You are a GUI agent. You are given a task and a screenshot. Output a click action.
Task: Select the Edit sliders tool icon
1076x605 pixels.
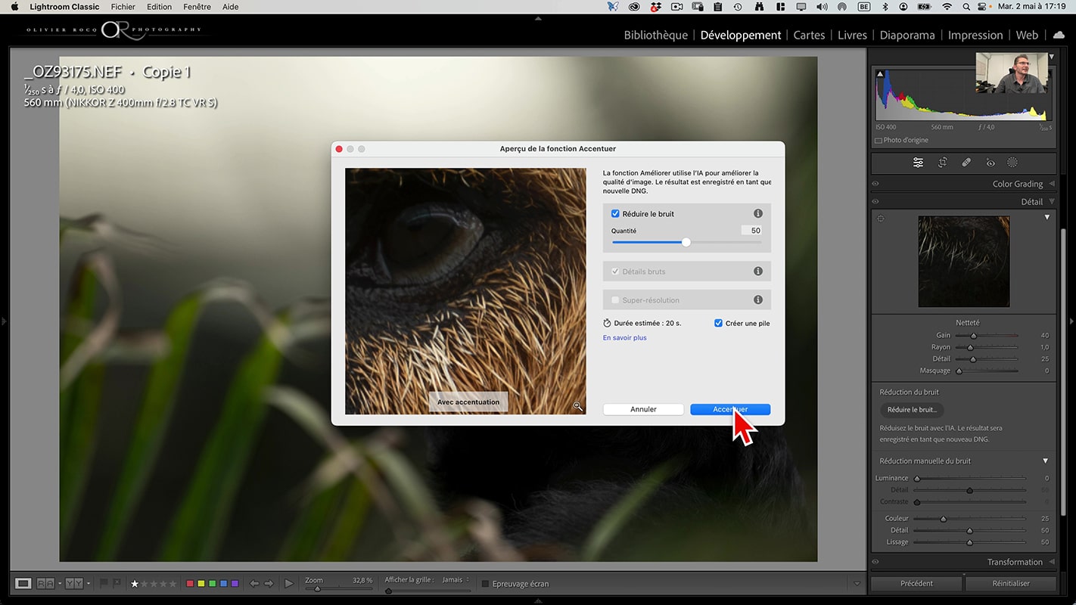click(x=918, y=163)
